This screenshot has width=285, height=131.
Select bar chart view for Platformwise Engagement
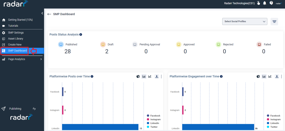point(264,76)
